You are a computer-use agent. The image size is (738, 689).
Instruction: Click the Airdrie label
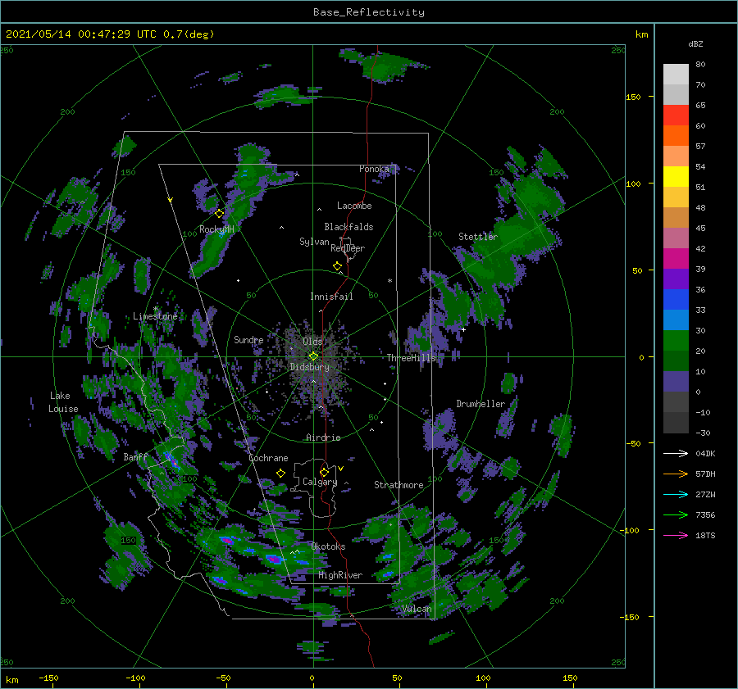click(323, 437)
